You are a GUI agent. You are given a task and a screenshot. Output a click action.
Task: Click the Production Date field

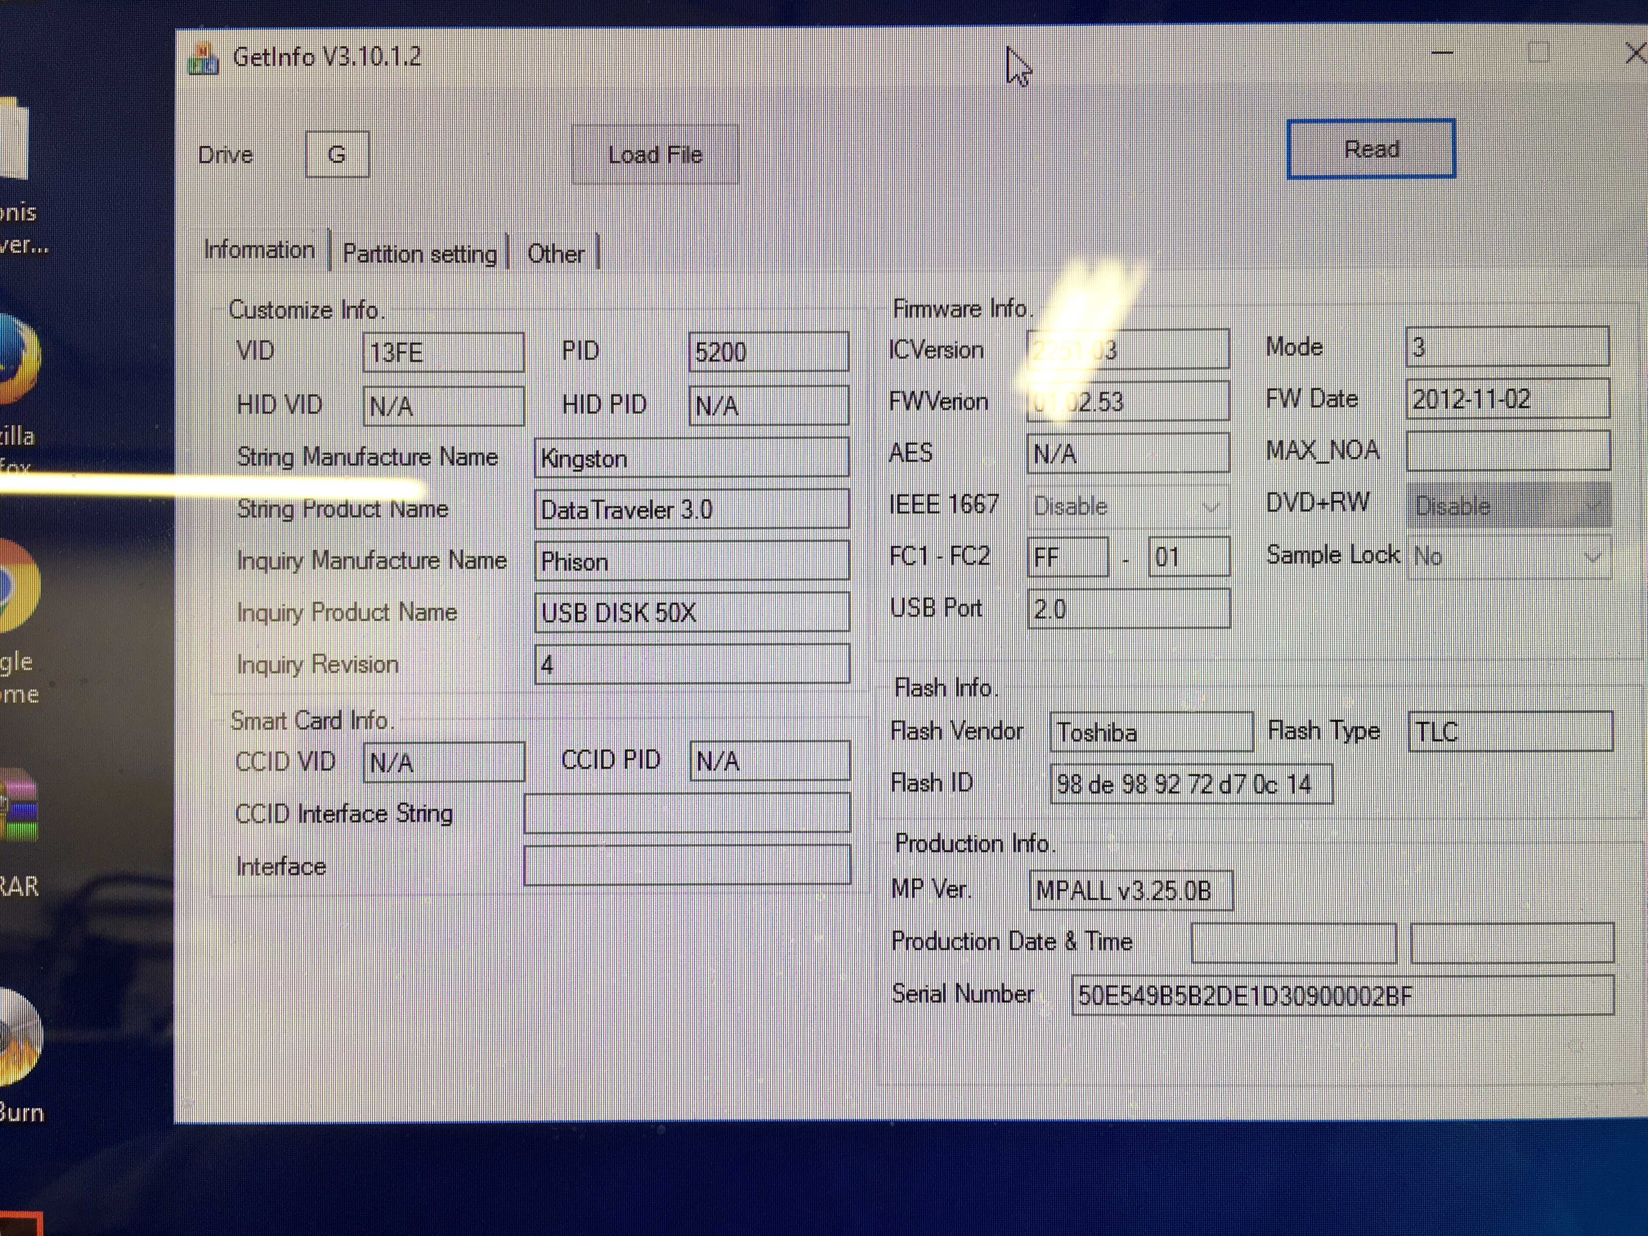point(1293,943)
